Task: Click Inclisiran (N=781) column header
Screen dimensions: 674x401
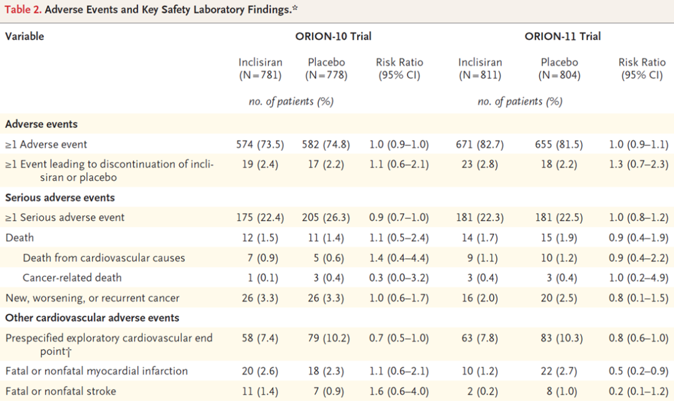Action: point(260,69)
